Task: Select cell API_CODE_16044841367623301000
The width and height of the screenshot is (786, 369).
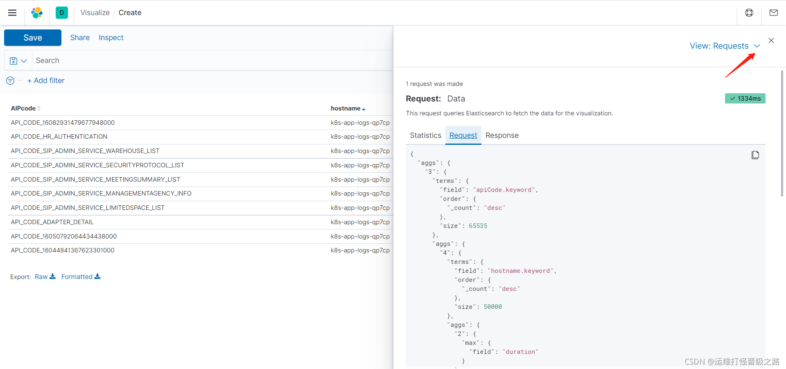Action: click(x=63, y=250)
